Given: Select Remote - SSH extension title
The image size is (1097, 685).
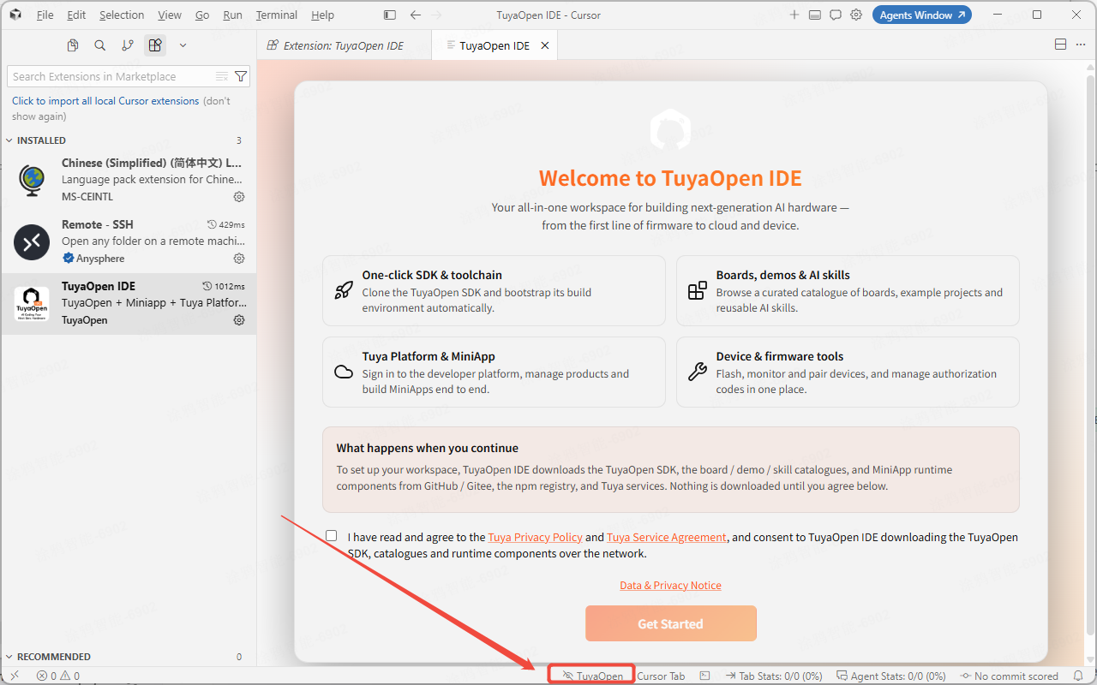Looking at the screenshot, I should click(98, 224).
